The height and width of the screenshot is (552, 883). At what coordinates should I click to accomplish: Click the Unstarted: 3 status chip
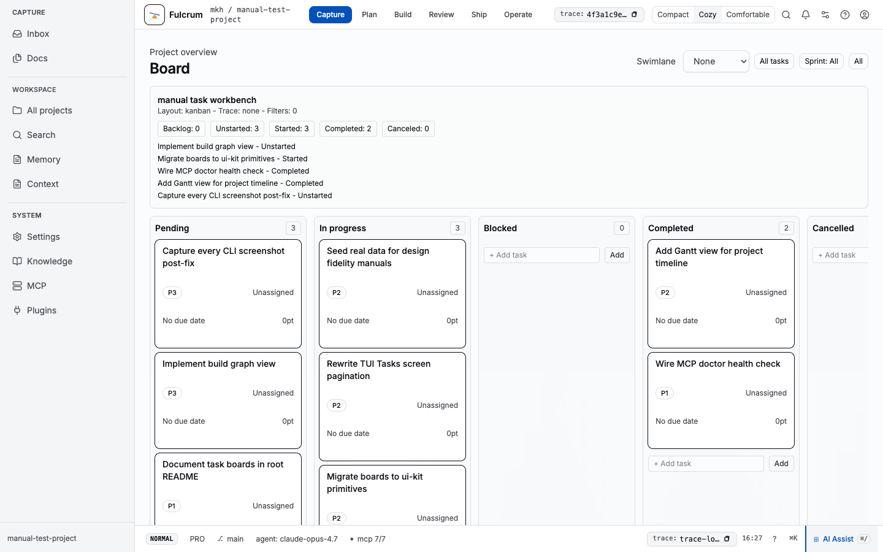(x=237, y=129)
